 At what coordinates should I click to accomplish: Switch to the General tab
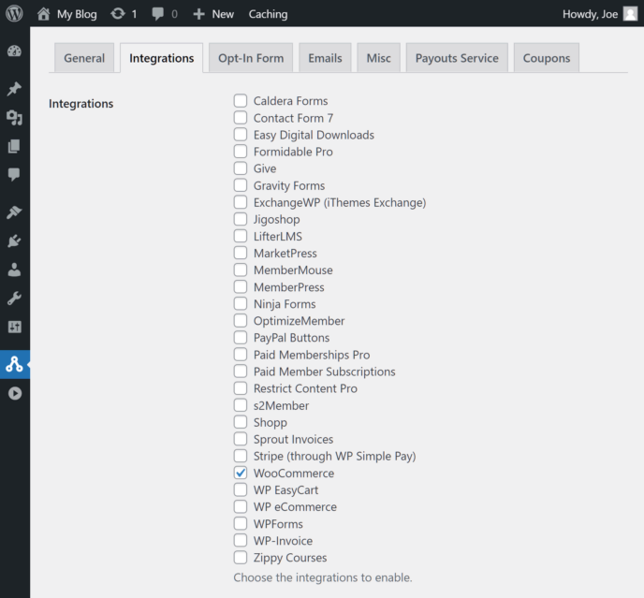point(84,58)
